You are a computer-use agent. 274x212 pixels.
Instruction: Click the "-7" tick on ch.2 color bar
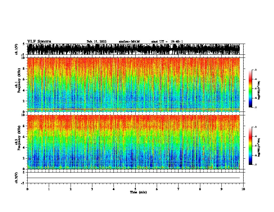click(x=255, y=165)
